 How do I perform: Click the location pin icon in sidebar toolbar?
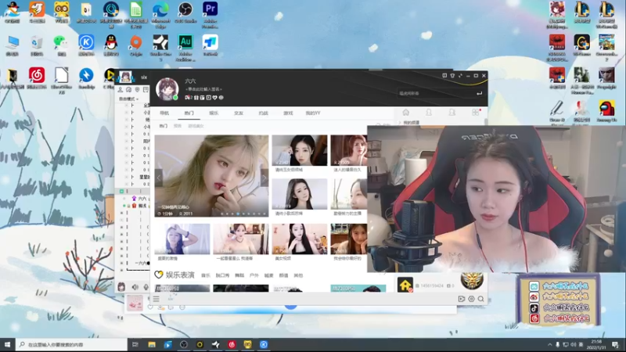pyautogui.click(x=137, y=90)
